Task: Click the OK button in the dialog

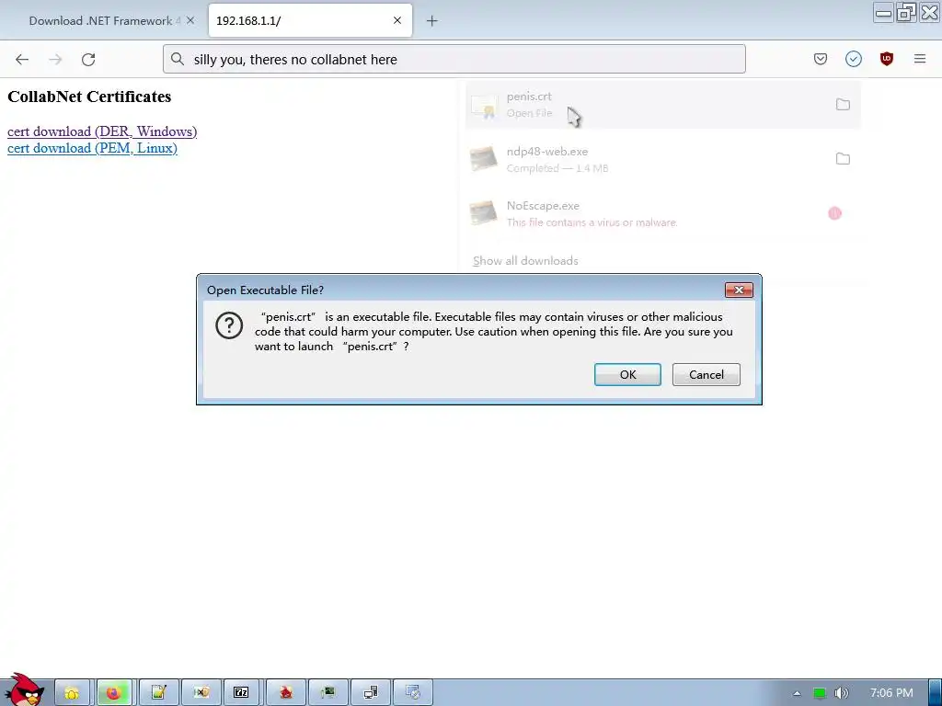Action: click(627, 375)
